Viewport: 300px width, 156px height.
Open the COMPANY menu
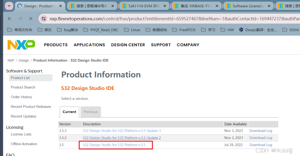pos(188,45)
